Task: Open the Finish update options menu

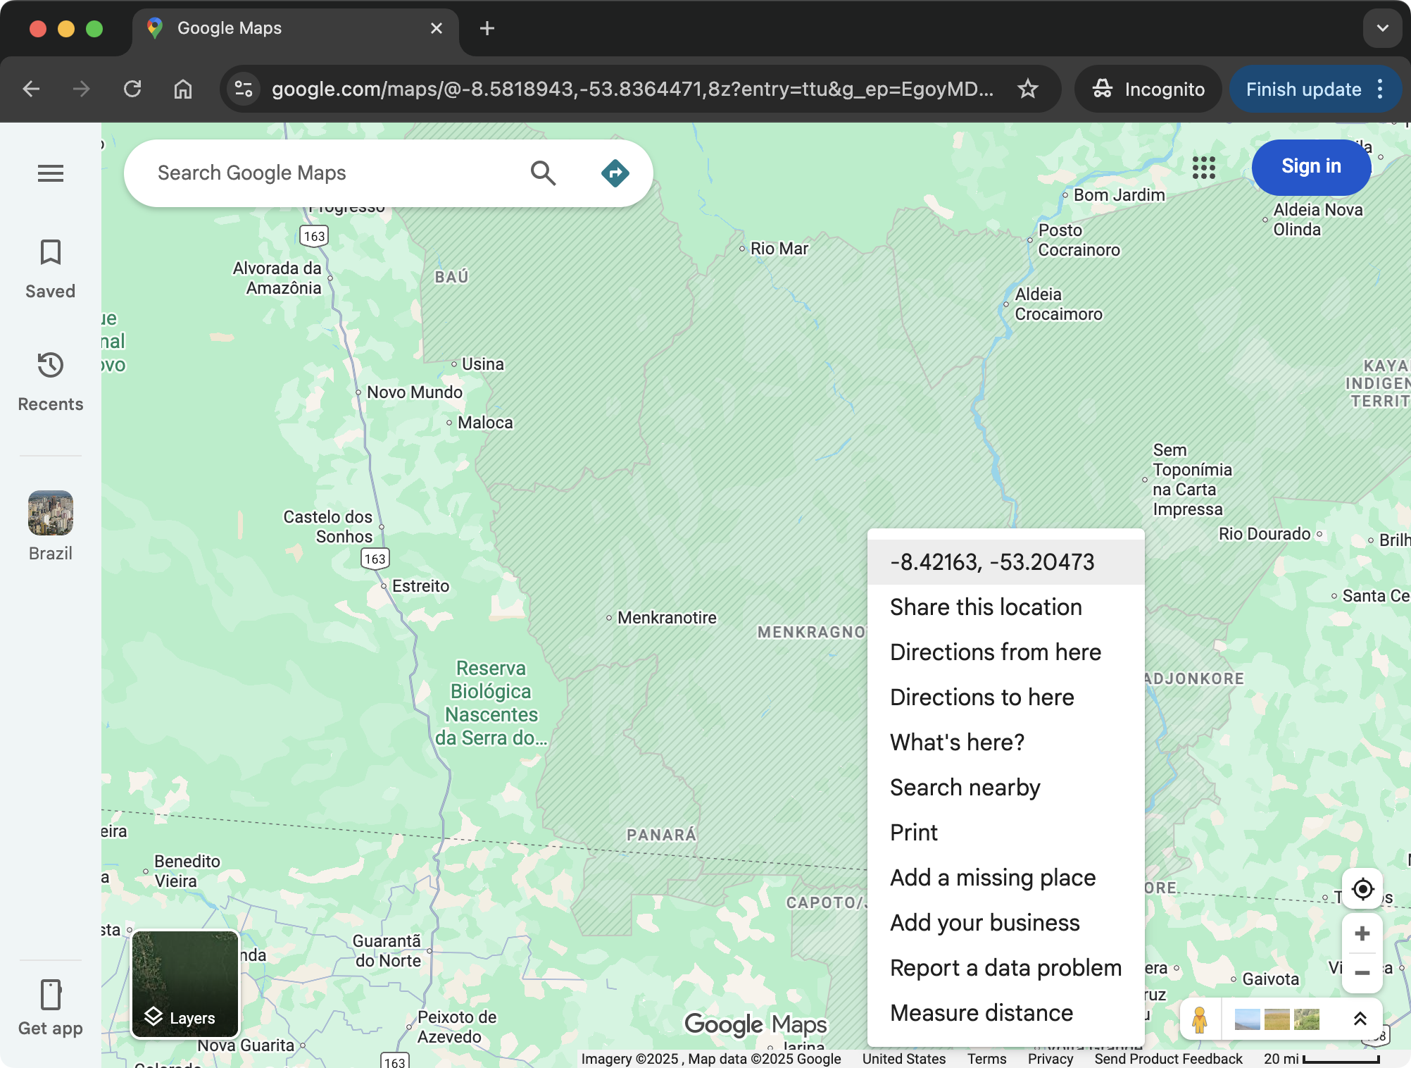Action: click(x=1379, y=89)
